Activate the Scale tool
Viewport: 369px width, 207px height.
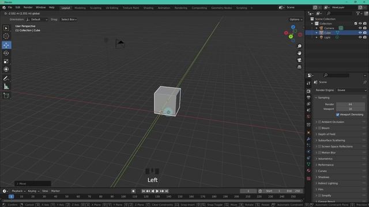click(6, 62)
